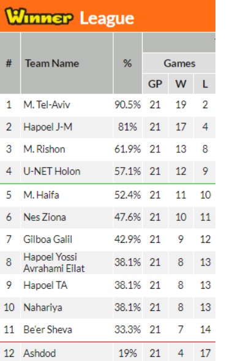Screen dimensions: 243x361
Task: Open Ashdod team page
Action: pos(40,353)
